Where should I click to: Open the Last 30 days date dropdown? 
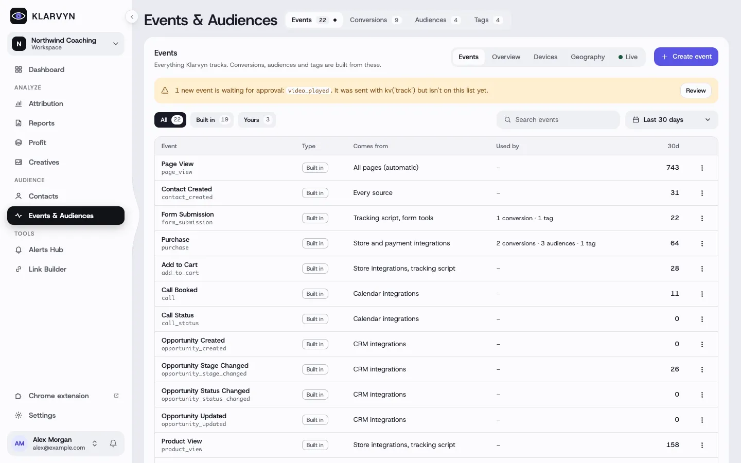click(x=672, y=120)
